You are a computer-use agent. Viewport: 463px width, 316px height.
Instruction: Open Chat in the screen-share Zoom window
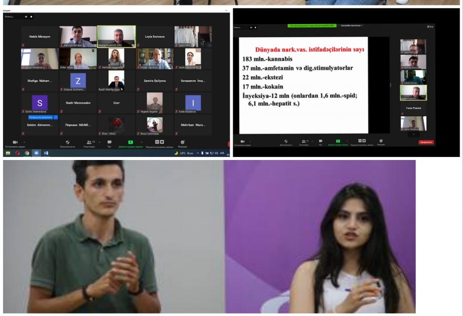321,142
